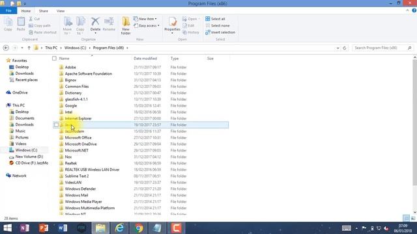
Task: Click the Delete red X icon
Action: pos(95,21)
